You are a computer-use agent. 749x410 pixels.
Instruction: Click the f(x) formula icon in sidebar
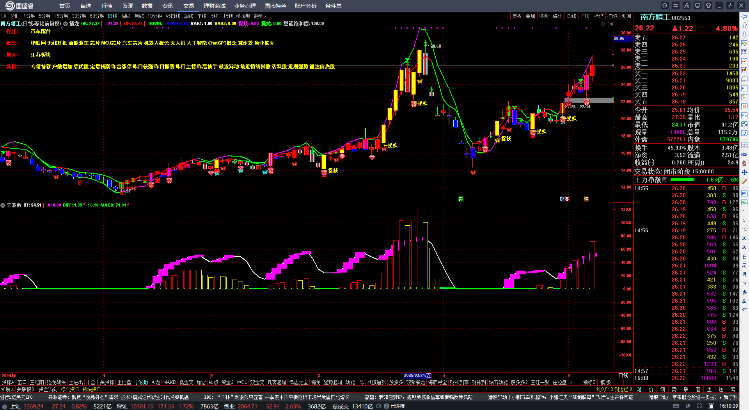[x=744, y=125]
